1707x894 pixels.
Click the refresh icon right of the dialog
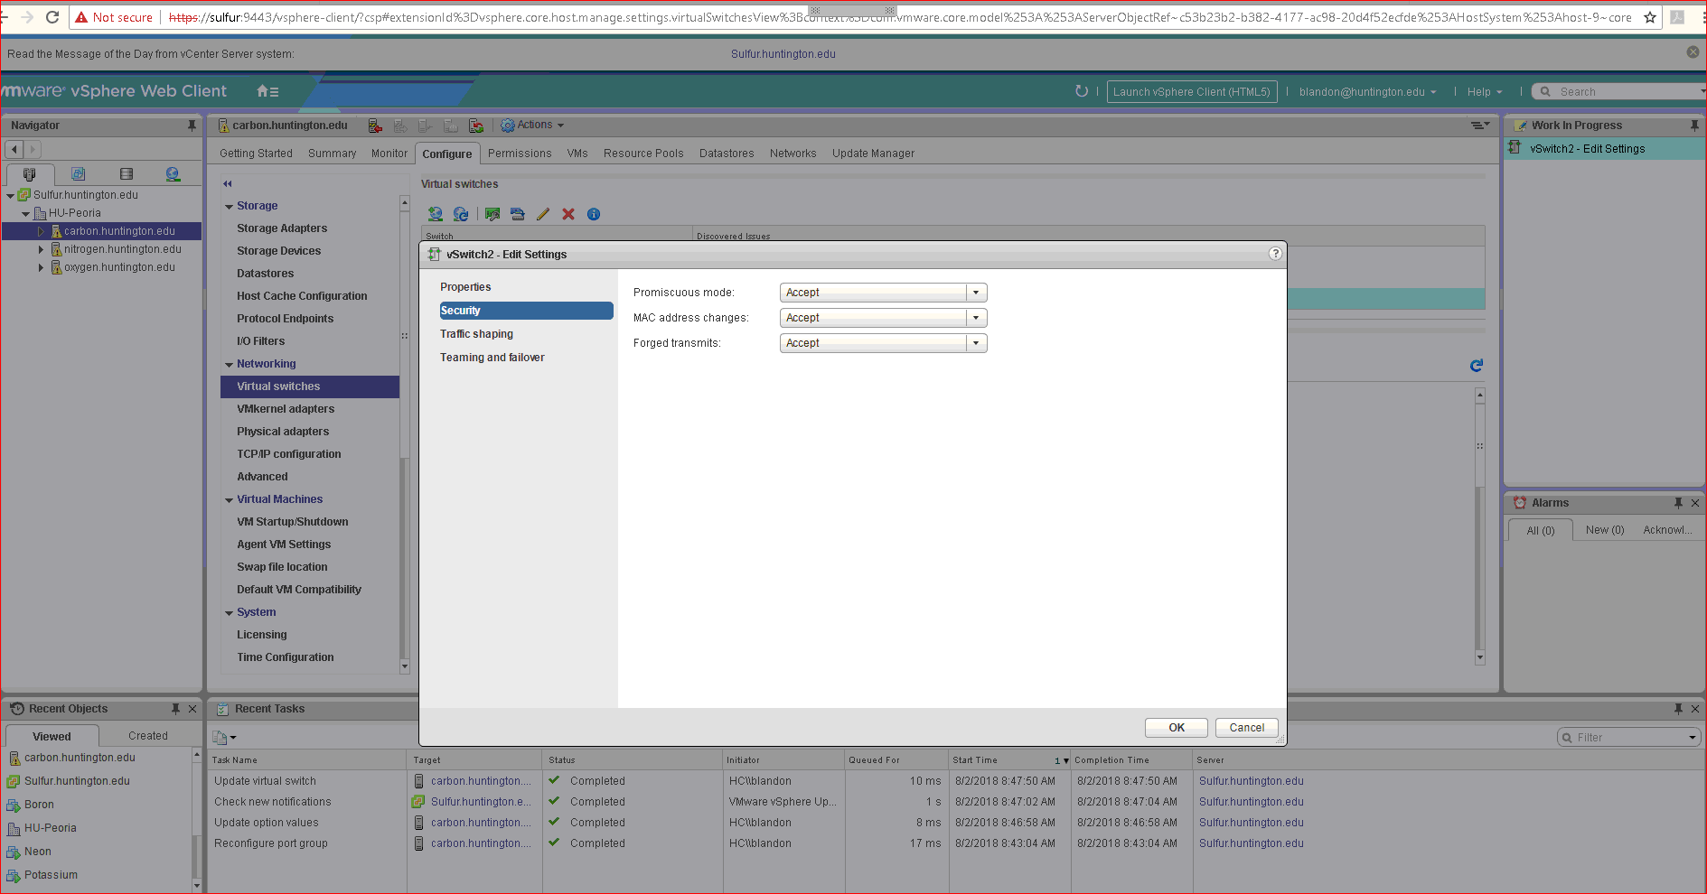(x=1477, y=366)
